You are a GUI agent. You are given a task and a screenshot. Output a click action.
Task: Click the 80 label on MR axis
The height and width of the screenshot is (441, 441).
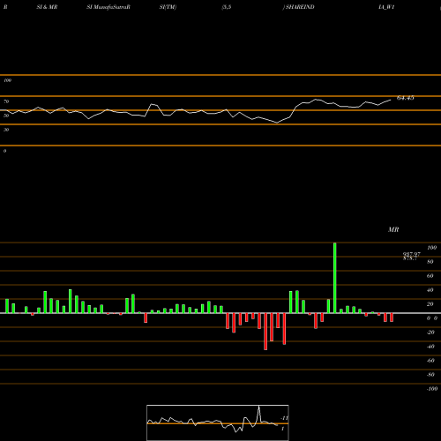click(x=430, y=262)
